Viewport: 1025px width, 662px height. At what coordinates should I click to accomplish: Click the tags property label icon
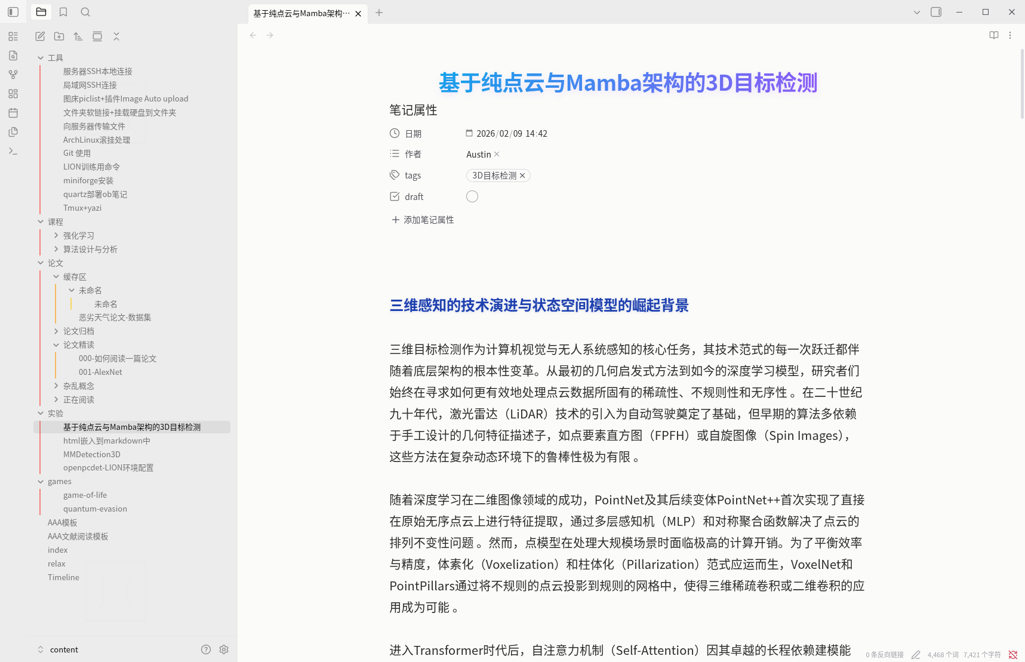(x=395, y=175)
